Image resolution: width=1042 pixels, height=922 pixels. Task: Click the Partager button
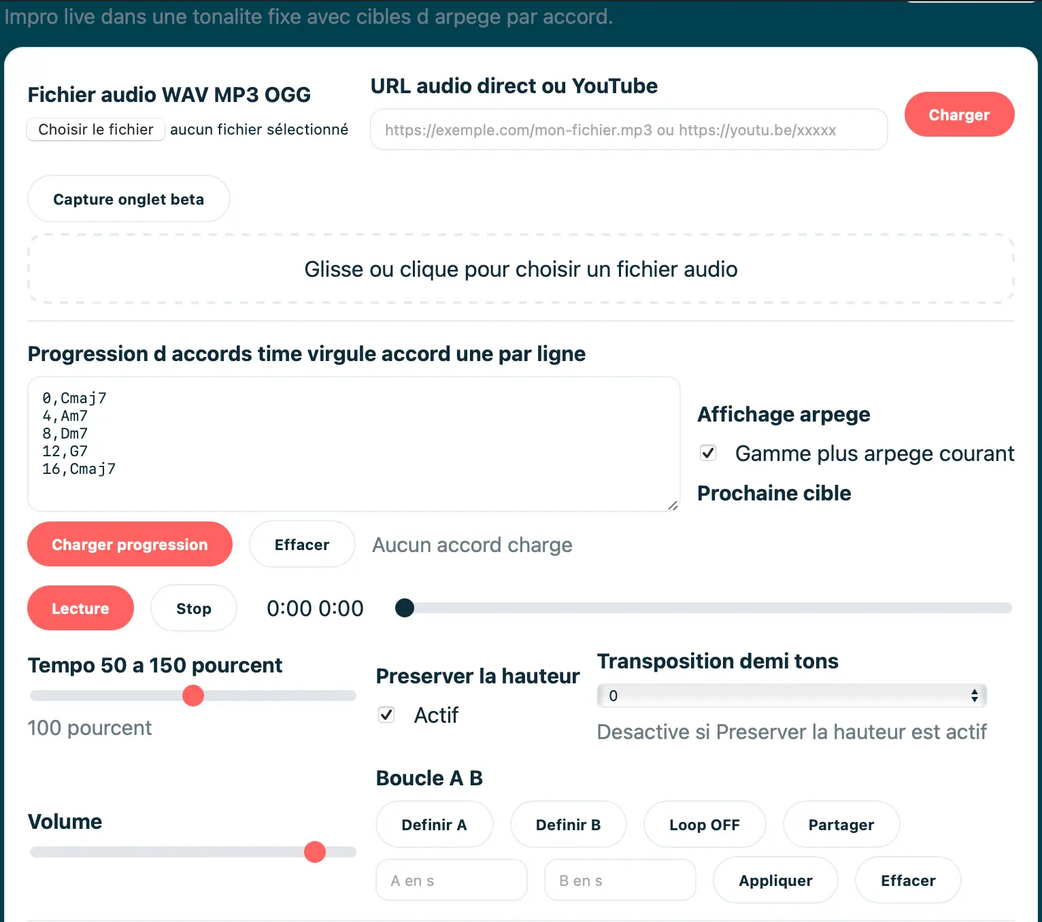pyautogui.click(x=841, y=825)
